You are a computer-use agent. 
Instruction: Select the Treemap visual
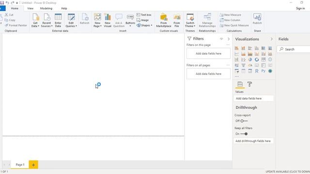[263, 59]
